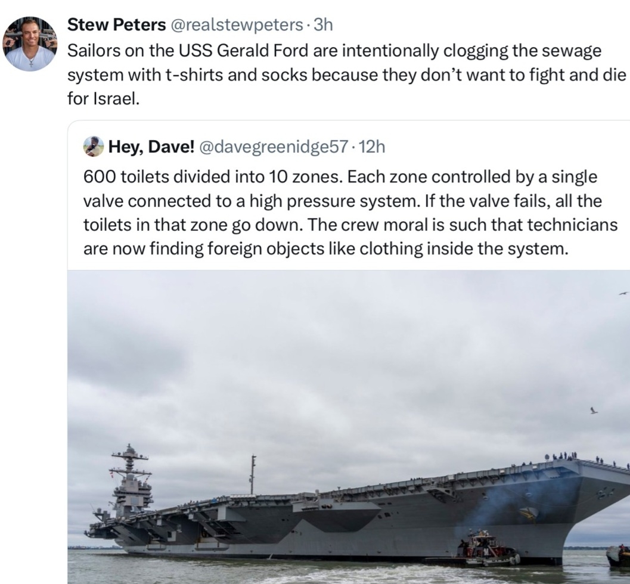The image size is (630, 584).
Task: Click the Hey, Dave! display name
Action: [151, 147]
